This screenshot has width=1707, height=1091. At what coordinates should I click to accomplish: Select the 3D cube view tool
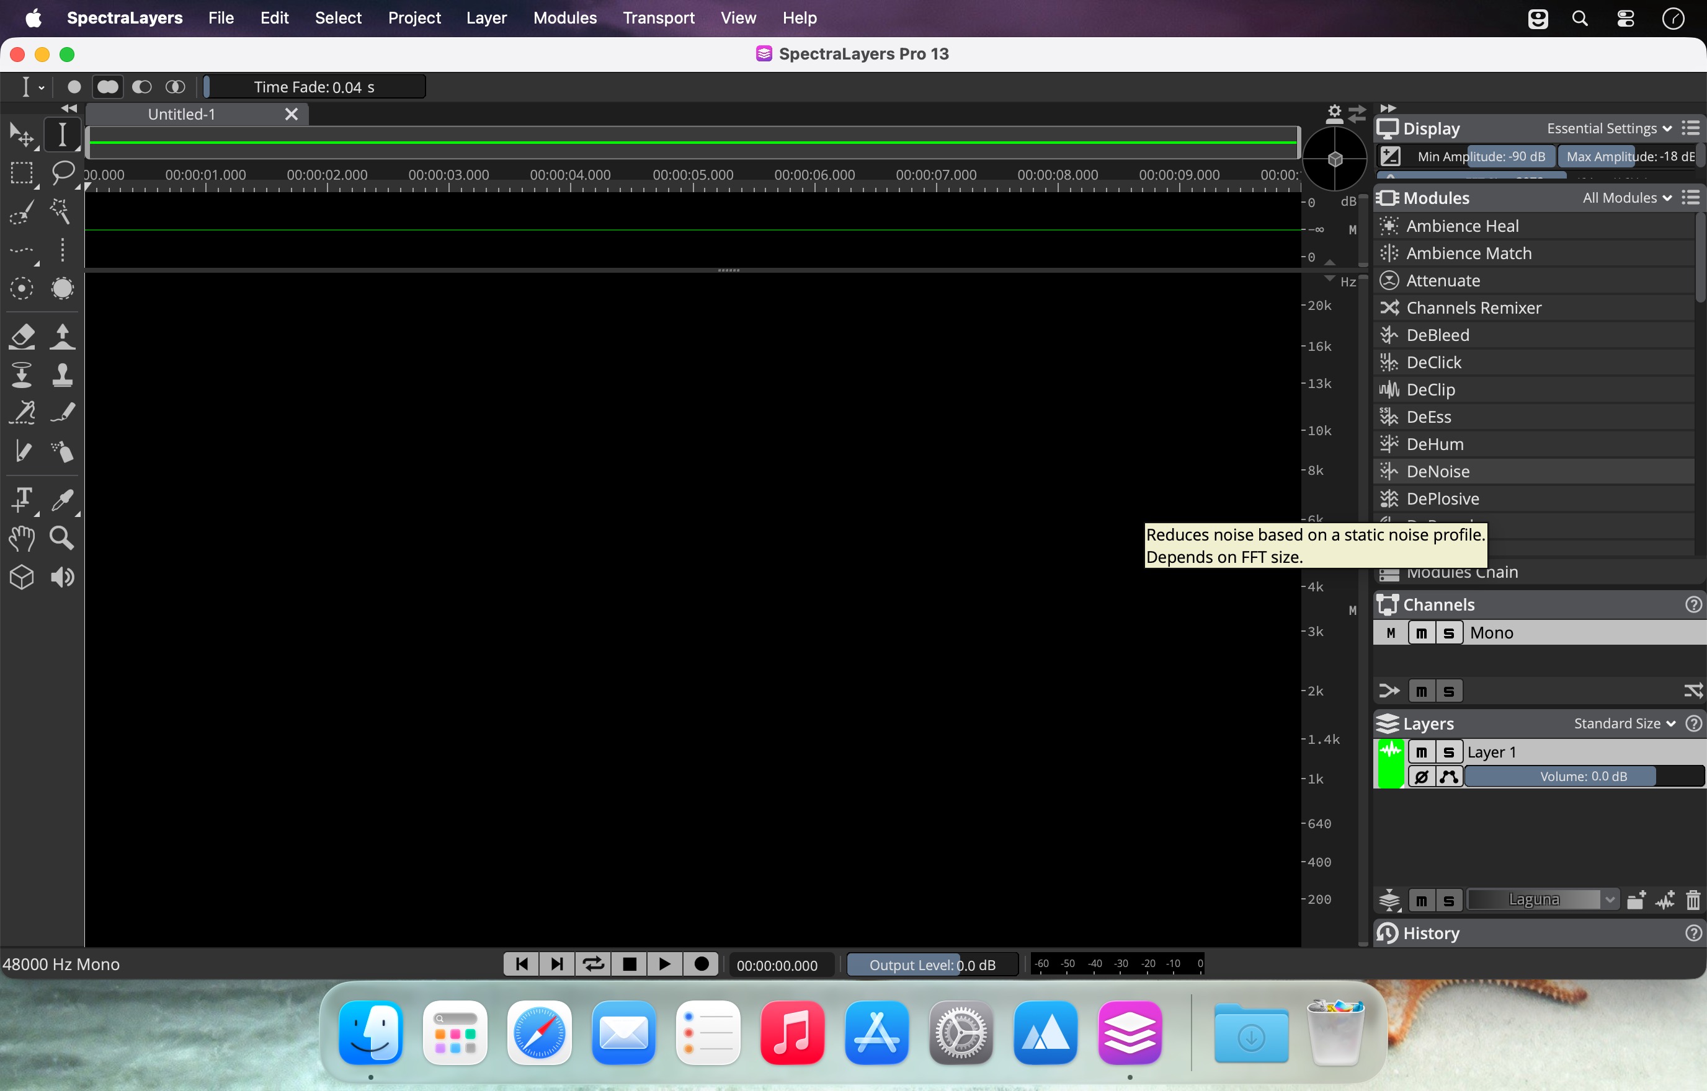22,577
